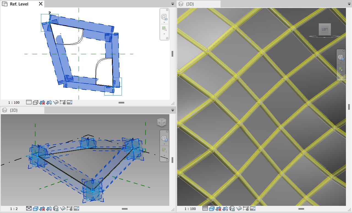Click the ViewCube in the 1:2 3D view
This screenshot has height=213, width=352.
point(162,122)
